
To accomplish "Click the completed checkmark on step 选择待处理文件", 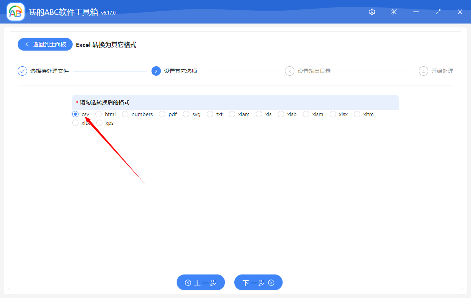I will (22, 71).
